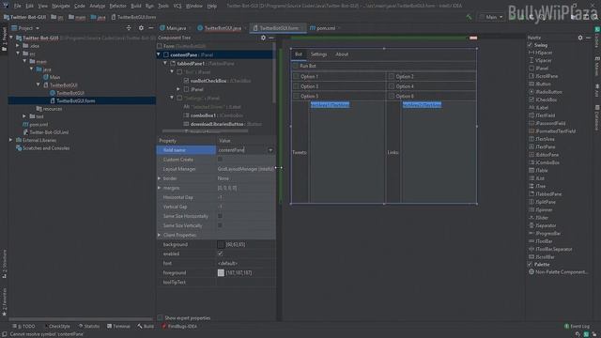Select JRadioButton from the Palette
Image resolution: width=601 pixels, height=338 pixels.
(x=546, y=92)
